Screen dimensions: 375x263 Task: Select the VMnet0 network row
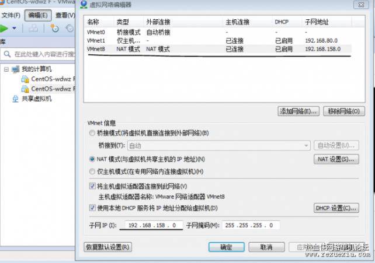point(219,32)
